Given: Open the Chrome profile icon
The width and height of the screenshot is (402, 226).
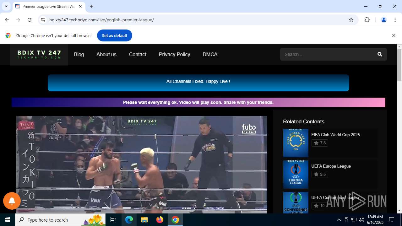Looking at the screenshot, I should [383, 20].
